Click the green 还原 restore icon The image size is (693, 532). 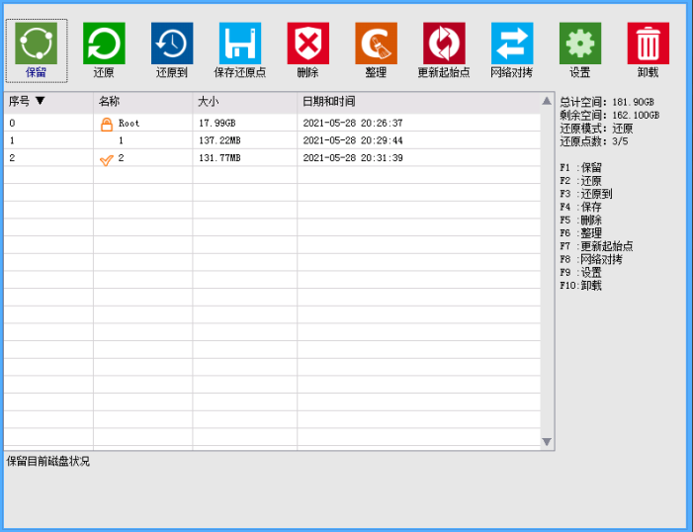tap(105, 44)
